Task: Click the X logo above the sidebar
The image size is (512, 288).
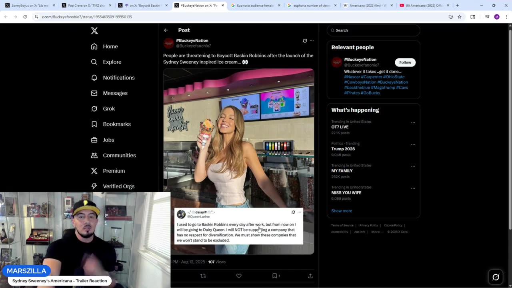Action: [x=94, y=31]
